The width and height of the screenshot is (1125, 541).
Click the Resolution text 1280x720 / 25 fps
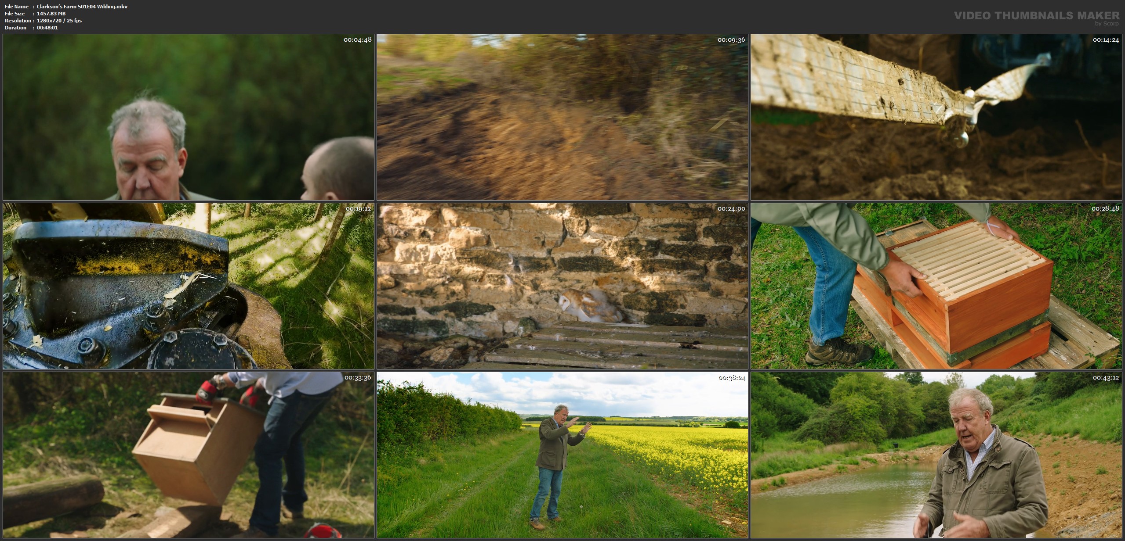click(59, 21)
